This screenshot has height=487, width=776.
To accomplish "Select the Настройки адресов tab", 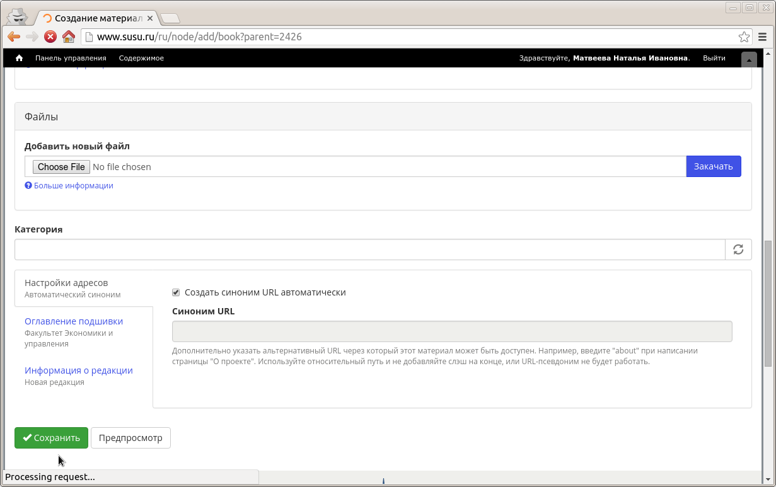I will click(66, 283).
